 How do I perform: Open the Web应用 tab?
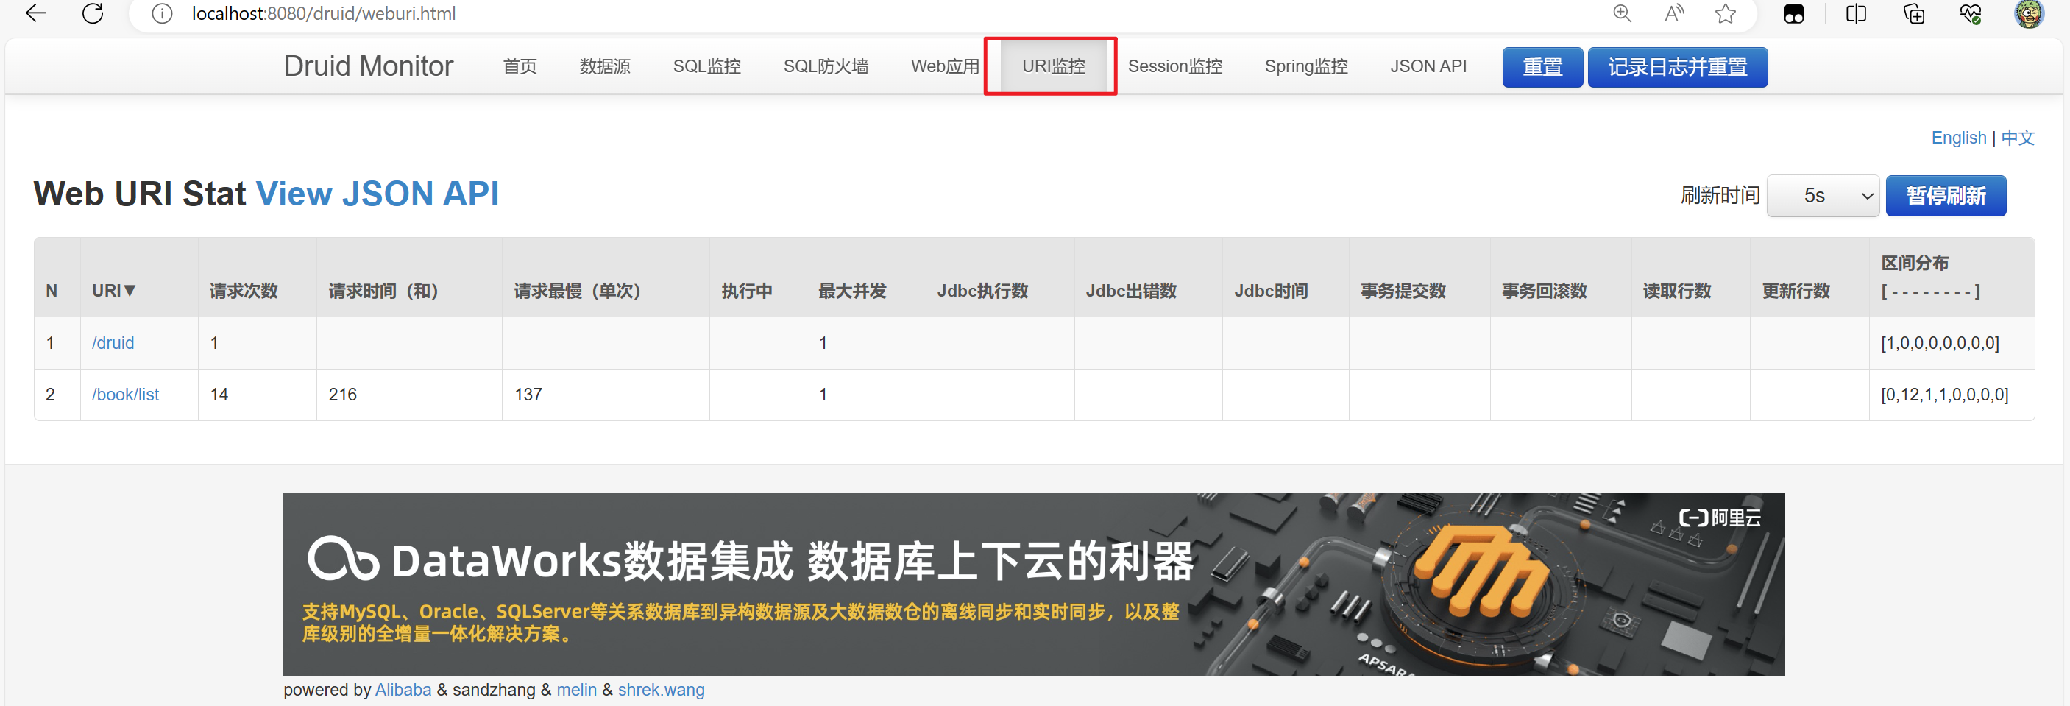945,66
